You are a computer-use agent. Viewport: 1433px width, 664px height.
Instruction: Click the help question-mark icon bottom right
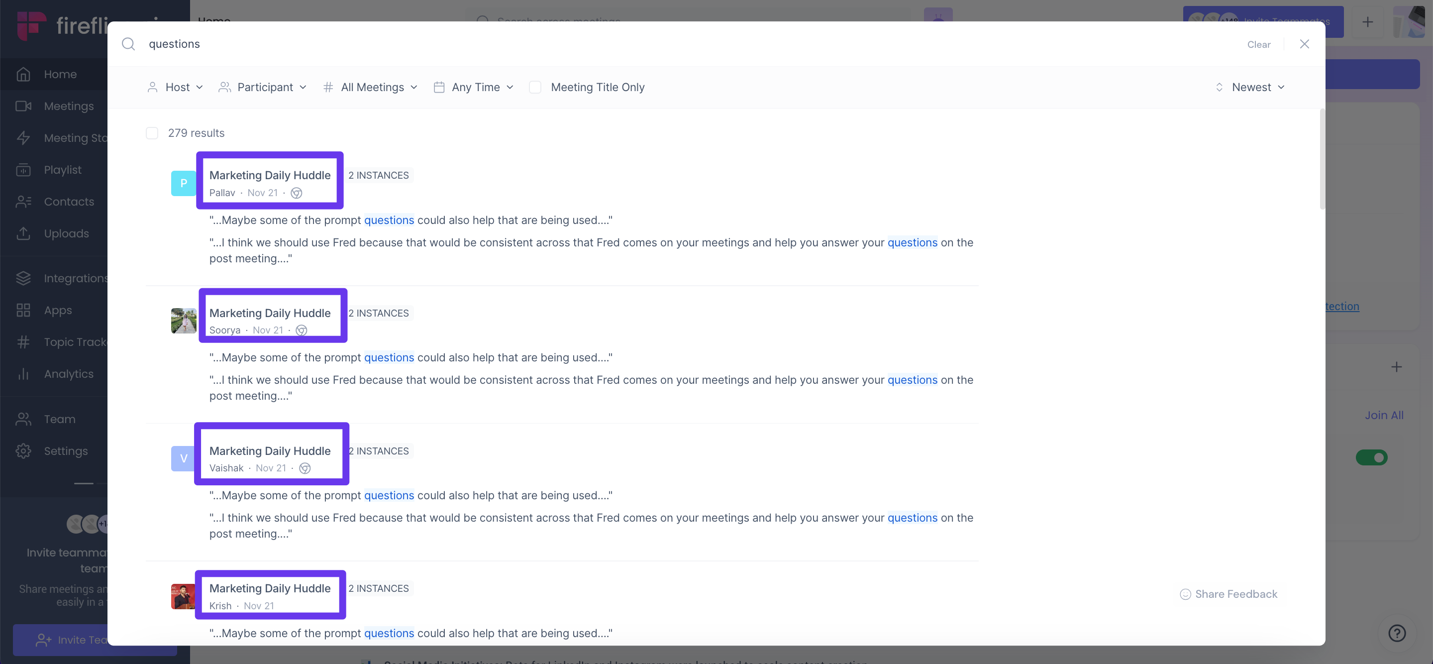tap(1397, 633)
